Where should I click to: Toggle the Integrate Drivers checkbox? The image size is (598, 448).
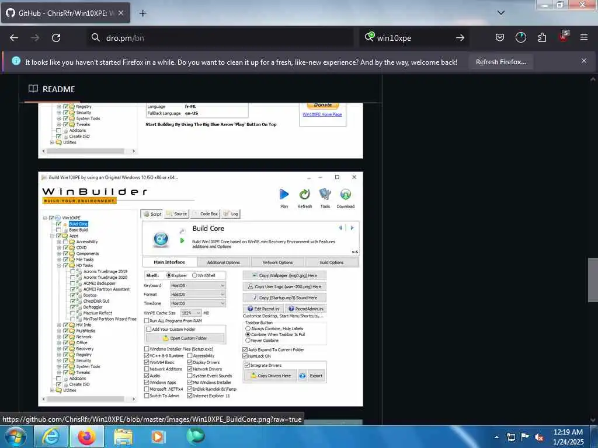click(247, 365)
